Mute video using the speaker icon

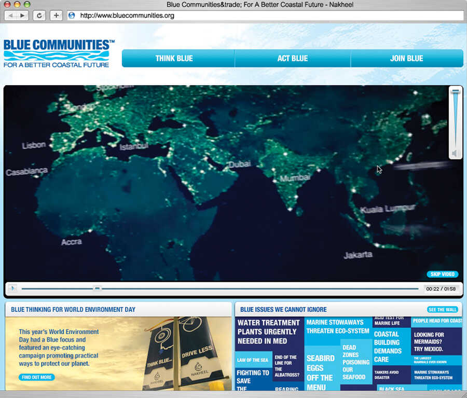click(x=455, y=154)
